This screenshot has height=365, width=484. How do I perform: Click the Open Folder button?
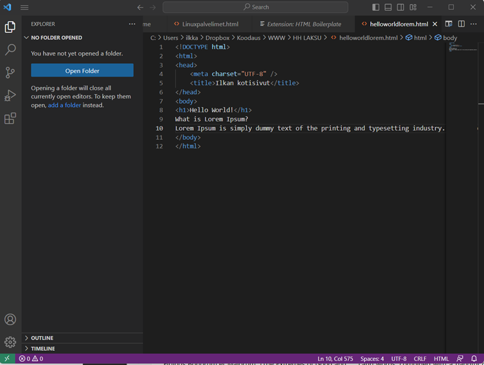click(x=82, y=70)
